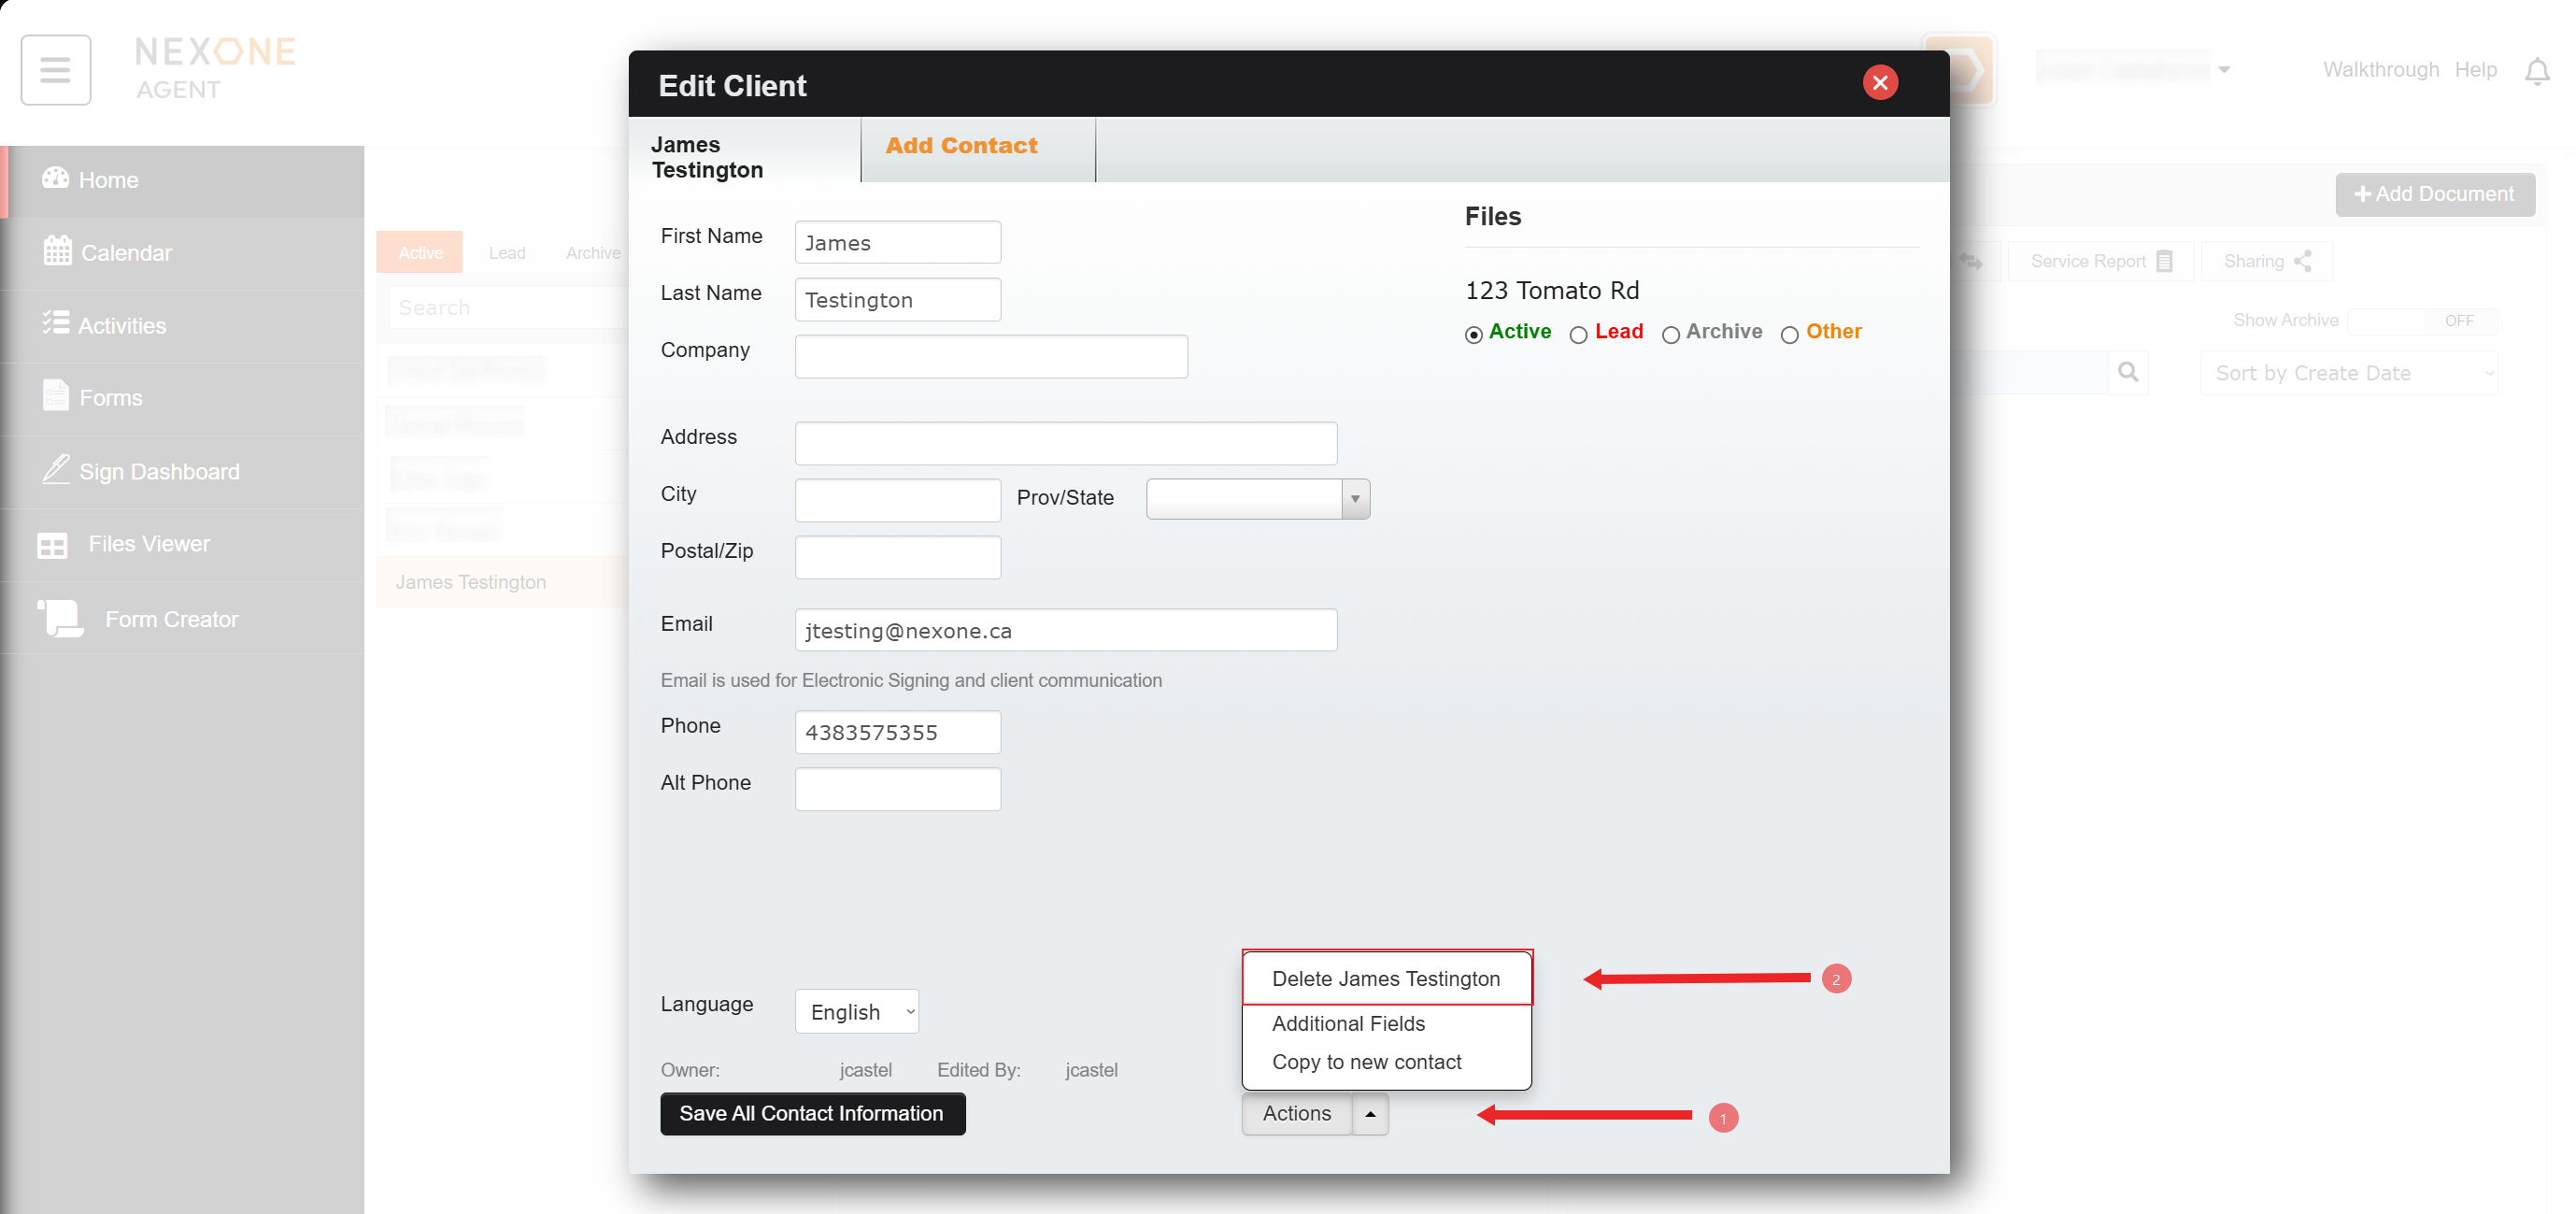Viewport: 2576px width, 1214px height.
Task: Expand the Prov/State dropdown
Action: tap(1354, 499)
